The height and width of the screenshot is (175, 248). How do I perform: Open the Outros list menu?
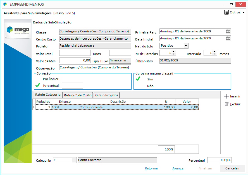(235, 12)
